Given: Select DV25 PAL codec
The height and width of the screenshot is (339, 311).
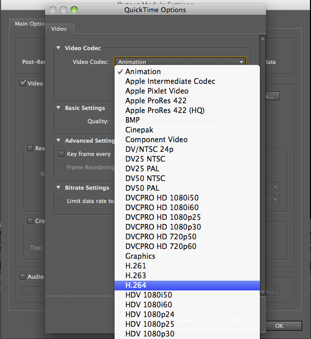Looking at the screenshot, I should [x=187, y=169].
